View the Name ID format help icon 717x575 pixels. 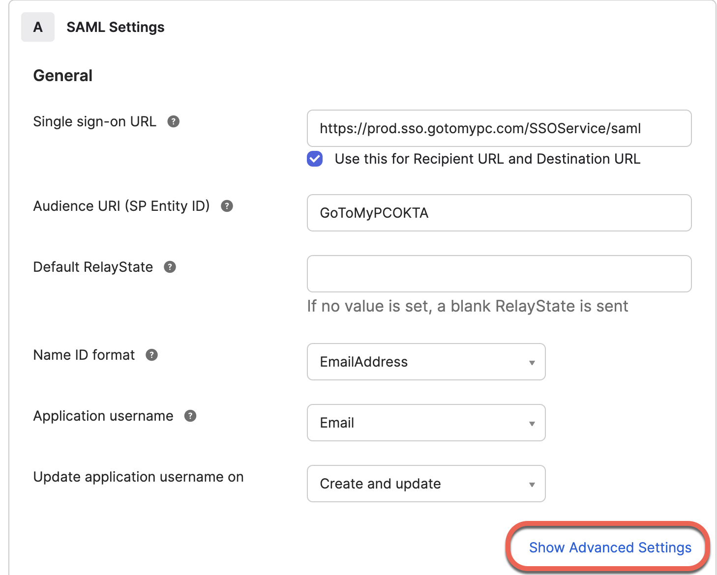(x=151, y=355)
